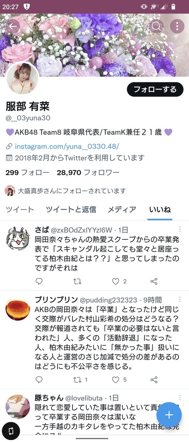Toggle retweet on プリンプリン's tweet
Image resolution: width=189 pixels, height=442 pixels.
77,380
